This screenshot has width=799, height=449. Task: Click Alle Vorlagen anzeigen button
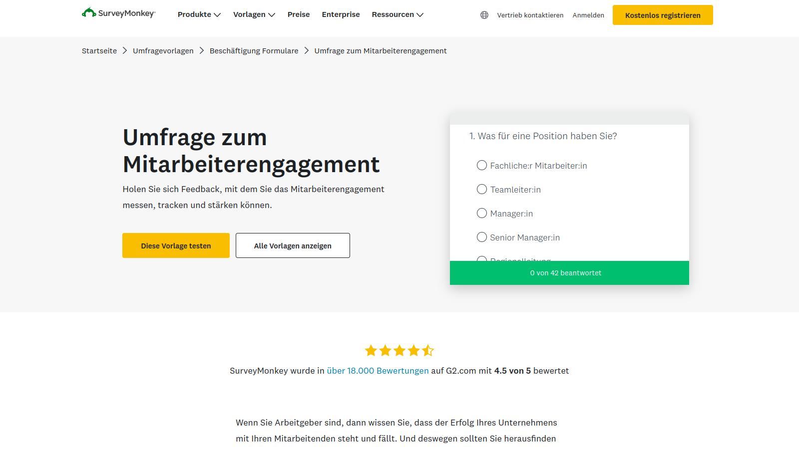[293, 245]
